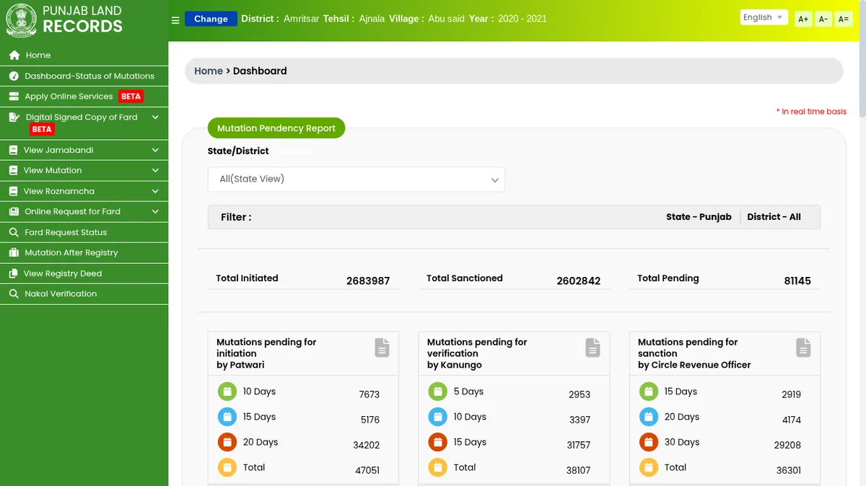This screenshot has height=486, width=866.
Task: Open Kanungo verification report document icon
Action: coord(592,348)
